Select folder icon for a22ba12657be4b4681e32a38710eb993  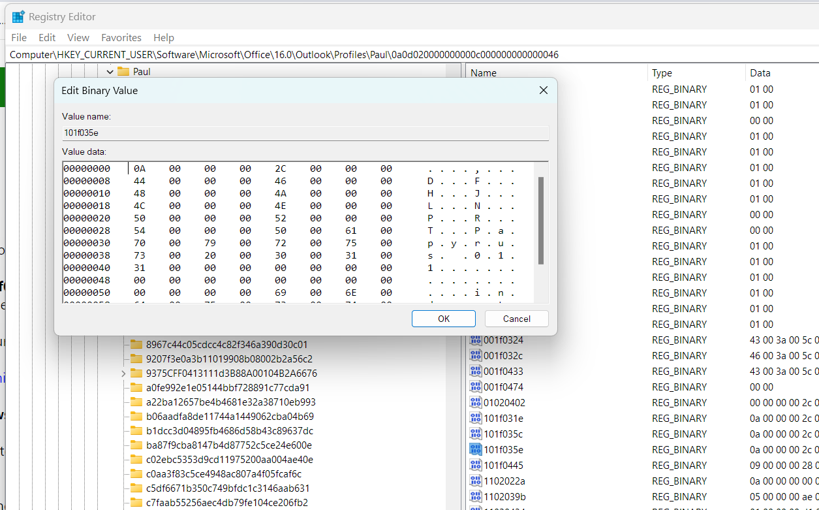click(x=136, y=402)
